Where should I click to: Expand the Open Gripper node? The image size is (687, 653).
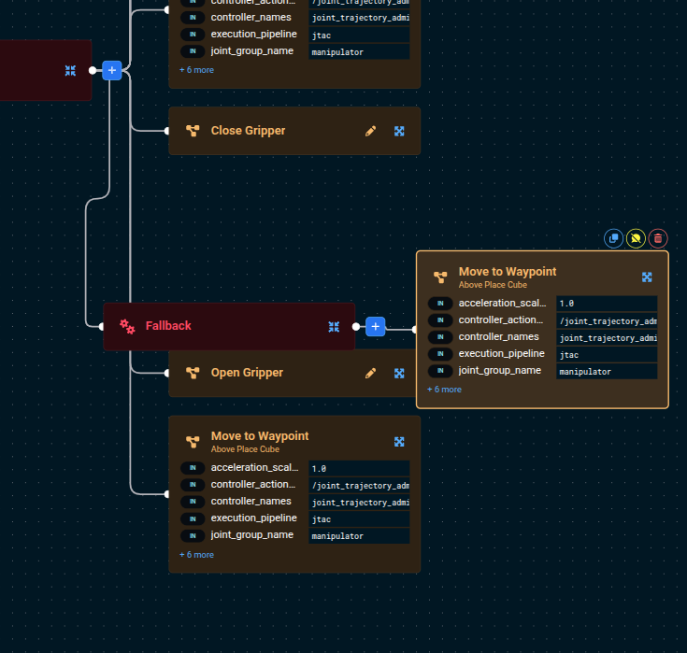(399, 373)
